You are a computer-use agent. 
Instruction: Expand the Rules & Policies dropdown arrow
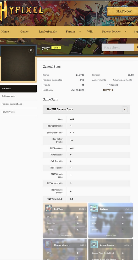125,31
